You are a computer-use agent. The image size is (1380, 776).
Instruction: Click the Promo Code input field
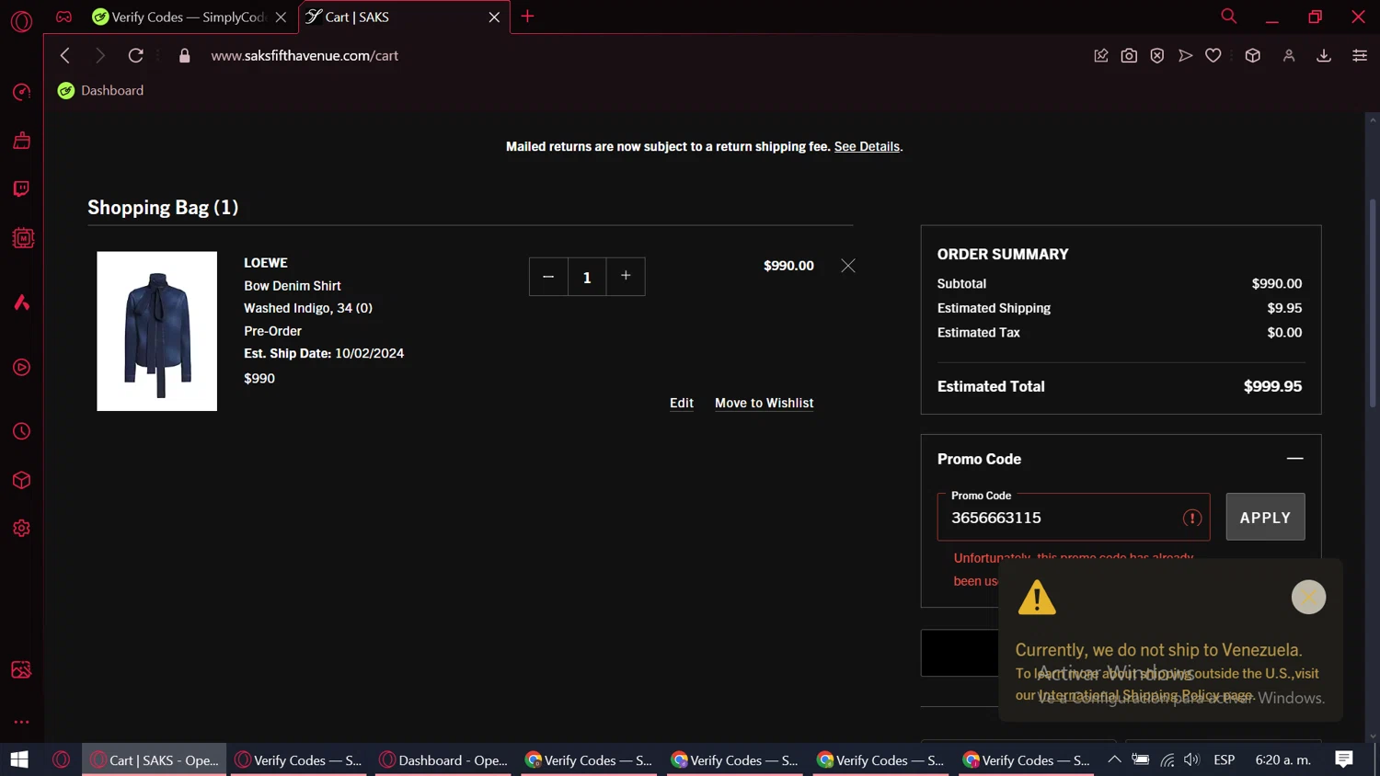[1073, 518]
